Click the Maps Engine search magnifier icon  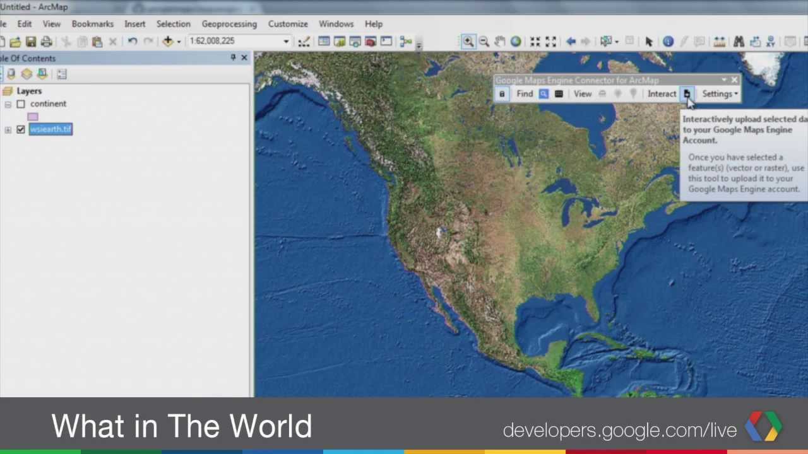tap(544, 94)
